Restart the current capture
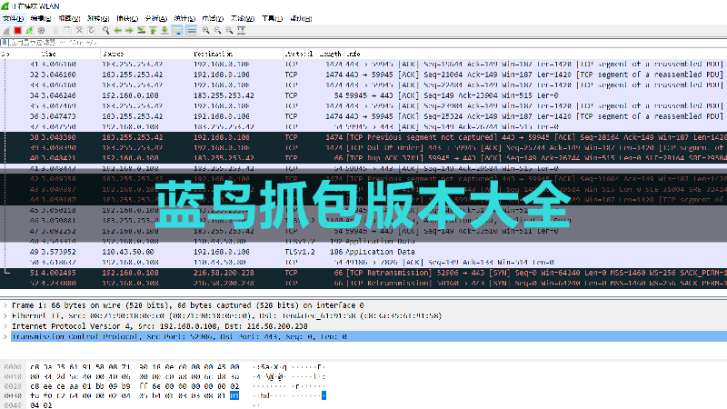This screenshot has width=727, height=409. [28, 30]
